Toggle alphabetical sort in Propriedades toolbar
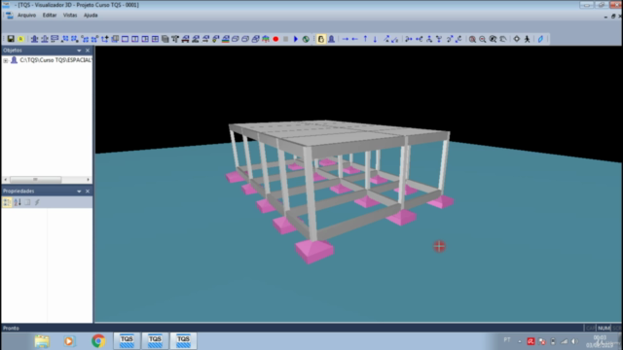 tap(18, 202)
